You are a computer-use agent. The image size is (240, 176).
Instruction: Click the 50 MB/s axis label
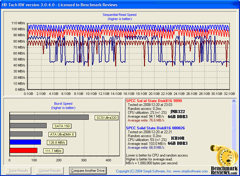(19, 59)
